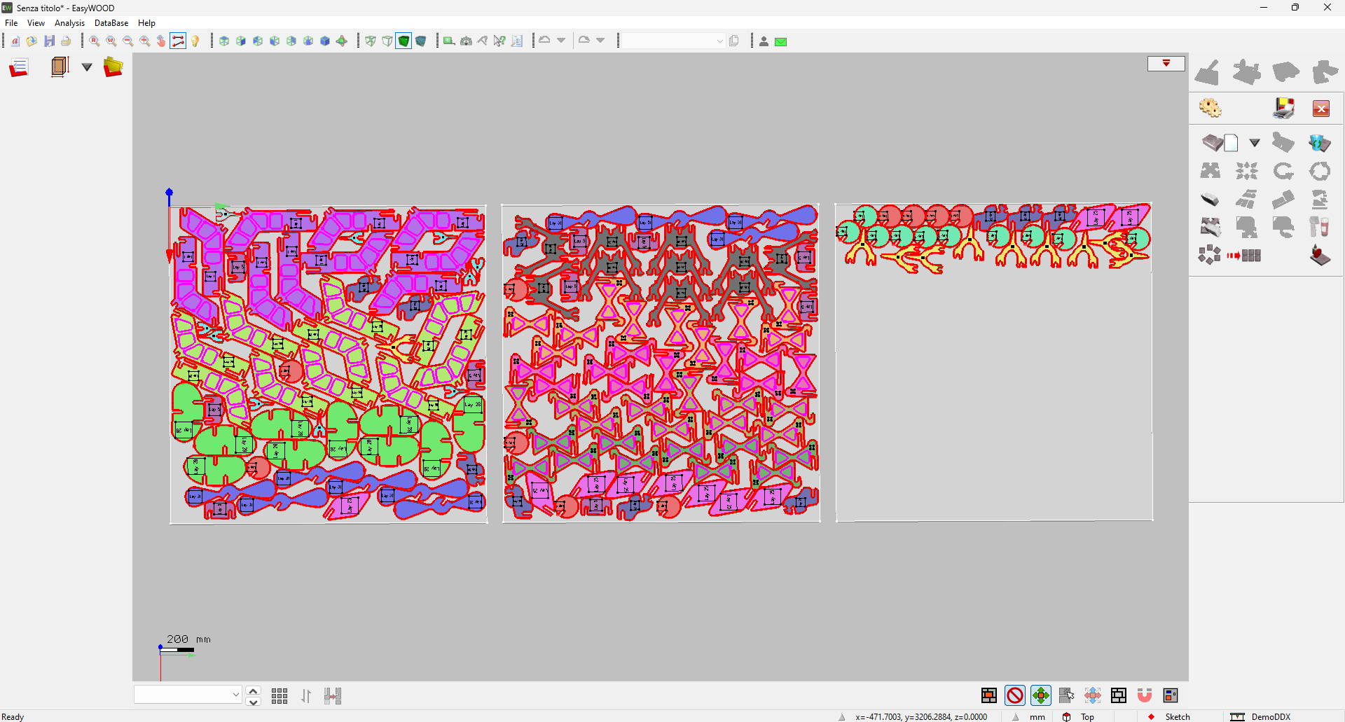Click the print nesting report icon
Viewport: 1345px width, 722px height.
(1284, 108)
